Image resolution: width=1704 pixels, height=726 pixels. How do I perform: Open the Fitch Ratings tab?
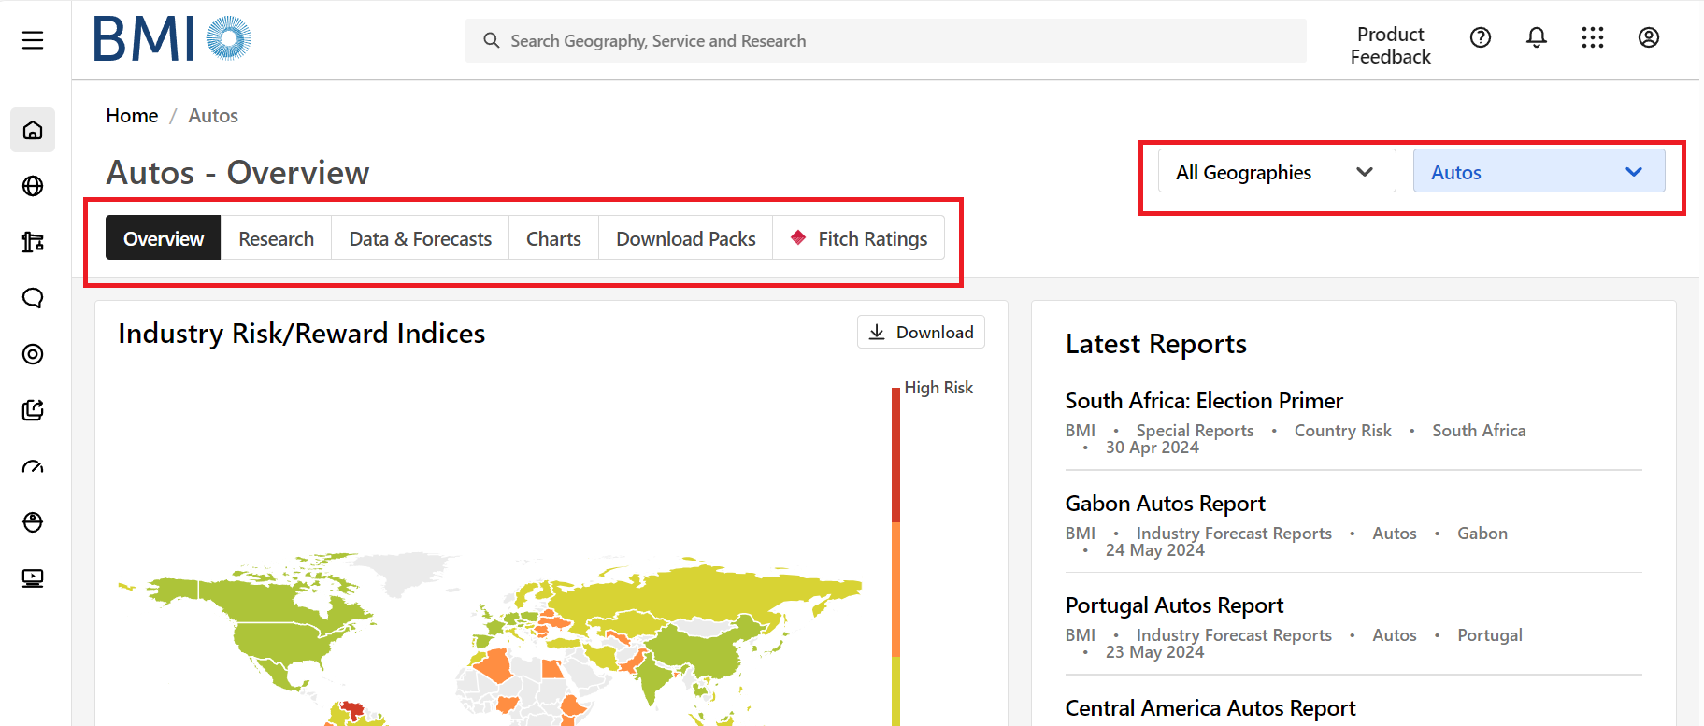pos(859,238)
